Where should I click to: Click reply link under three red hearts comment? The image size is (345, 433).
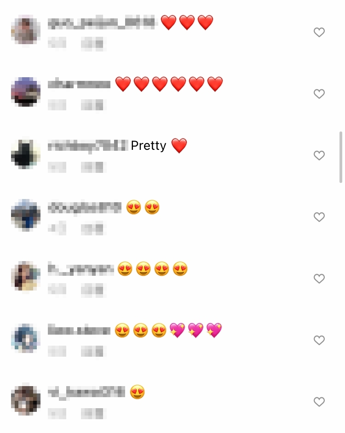(x=92, y=44)
